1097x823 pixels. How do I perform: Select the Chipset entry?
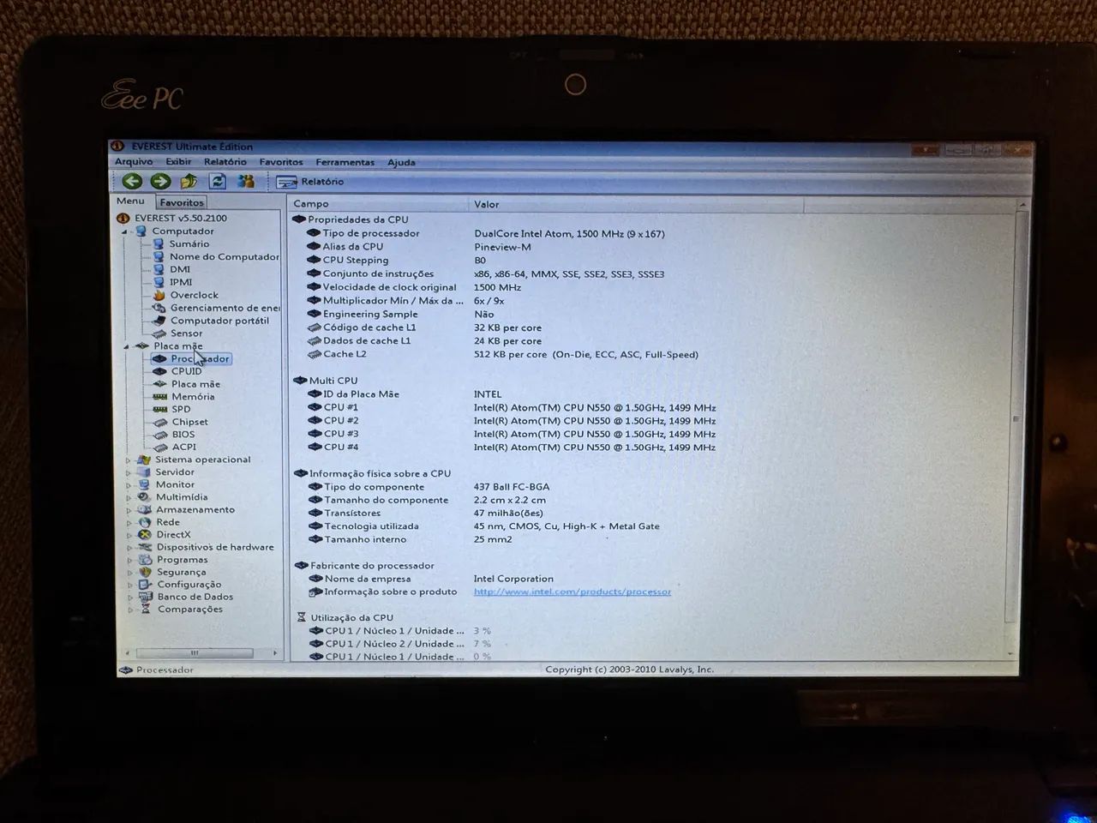186,422
